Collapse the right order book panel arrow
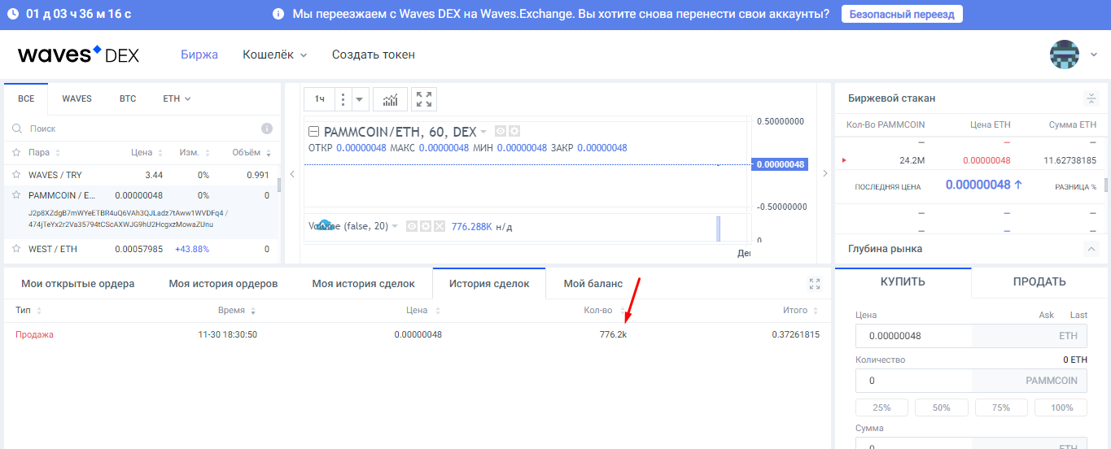 point(825,173)
